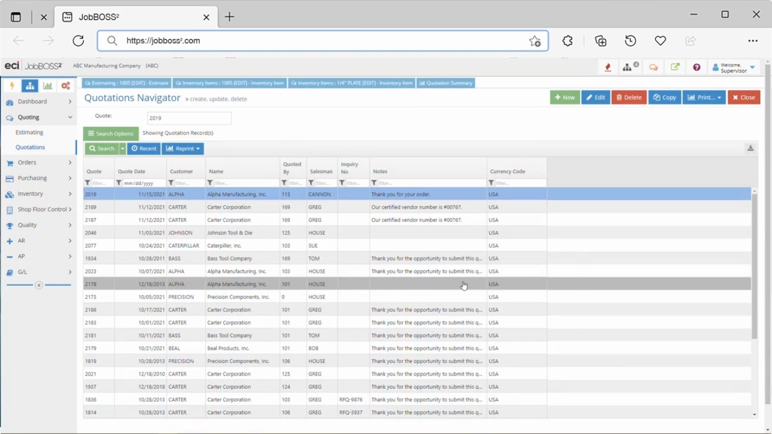Select the bar chart sidebar icon
772x434 pixels.
pyautogui.click(x=47, y=86)
